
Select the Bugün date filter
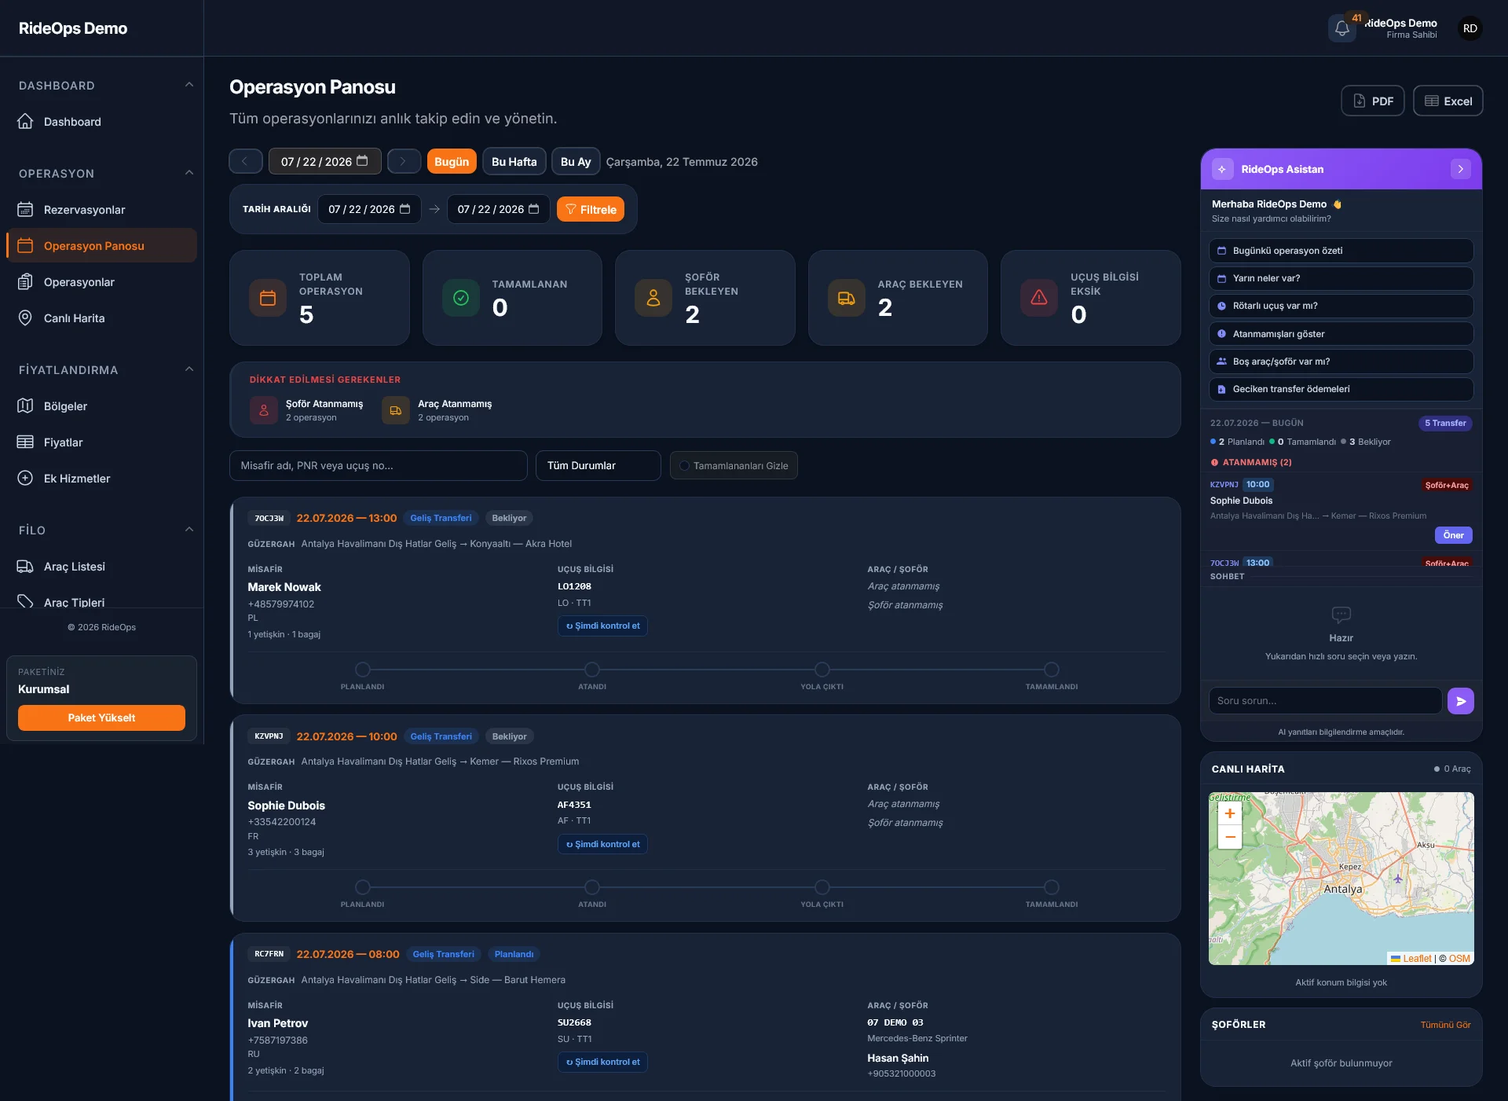pos(452,161)
